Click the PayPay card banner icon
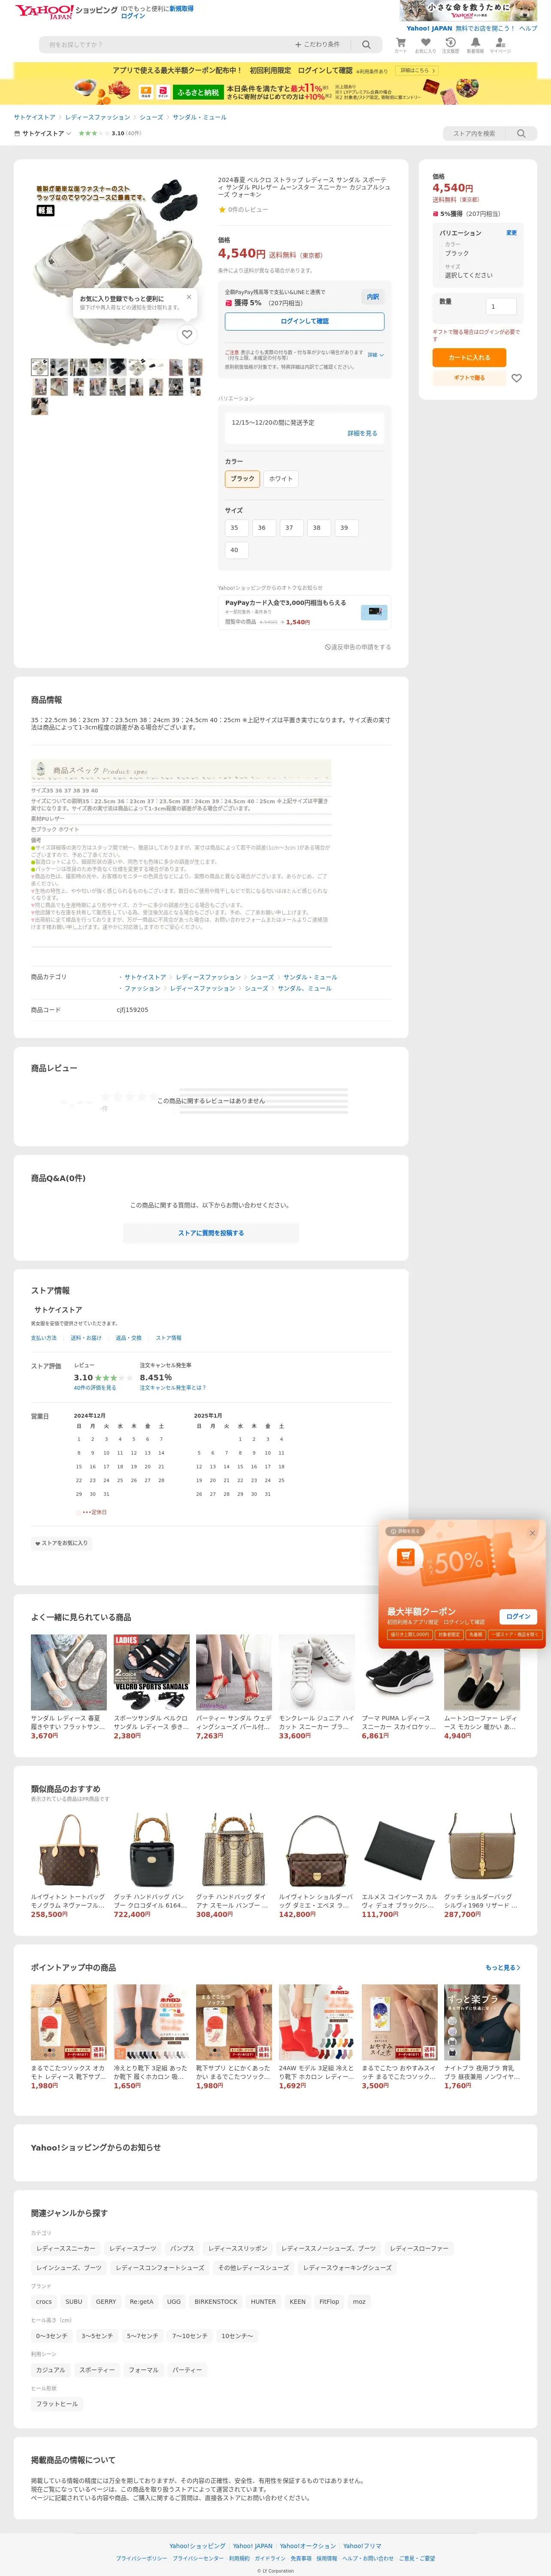551x2576 pixels. pos(374,611)
